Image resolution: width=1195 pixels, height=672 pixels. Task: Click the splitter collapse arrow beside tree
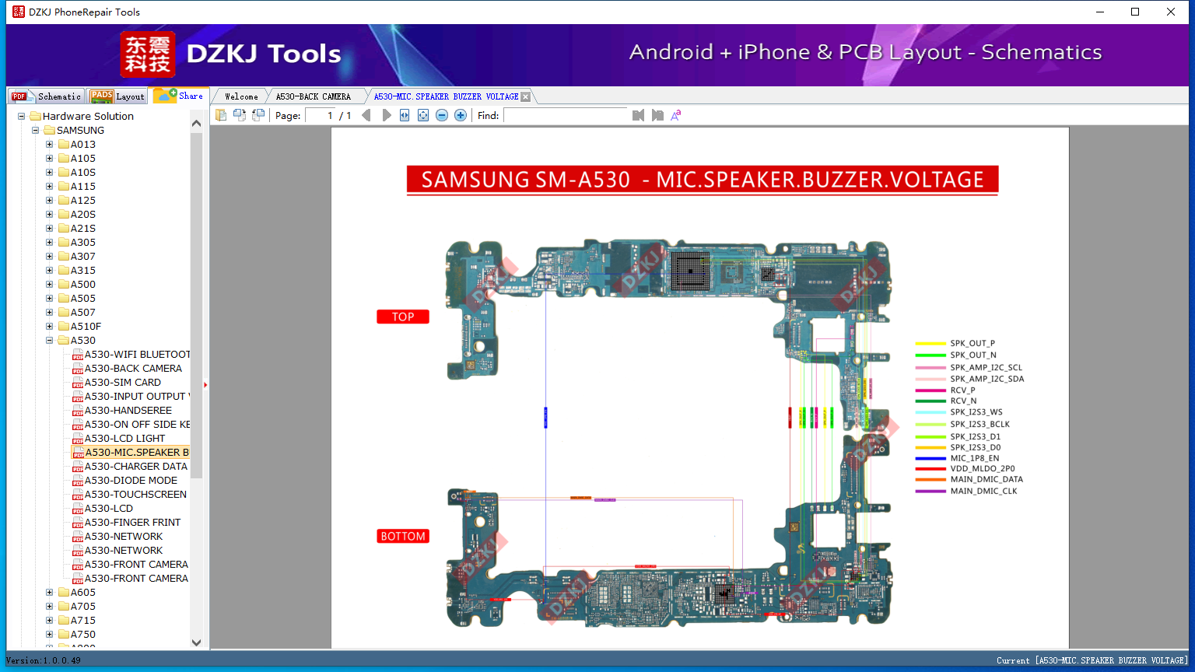pyautogui.click(x=205, y=384)
